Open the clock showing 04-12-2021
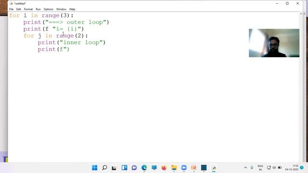Viewport: 308px width, 173px height. (292, 168)
